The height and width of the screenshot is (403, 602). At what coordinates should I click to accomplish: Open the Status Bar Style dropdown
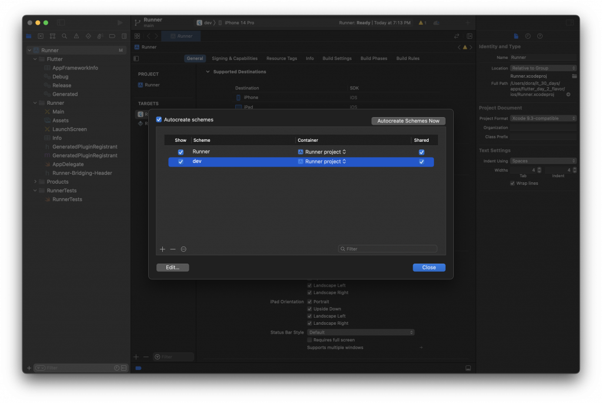pyautogui.click(x=360, y=332)
